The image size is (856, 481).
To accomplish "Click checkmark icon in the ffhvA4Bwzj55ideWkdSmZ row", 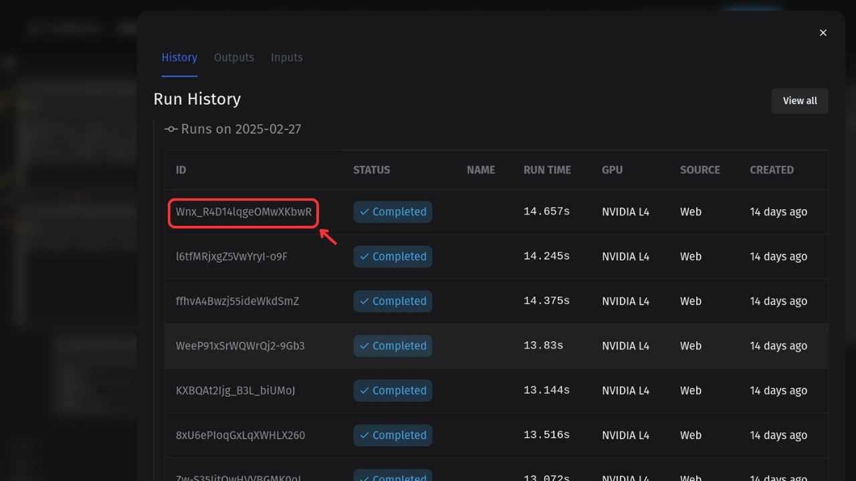I will tap(364, 301).
